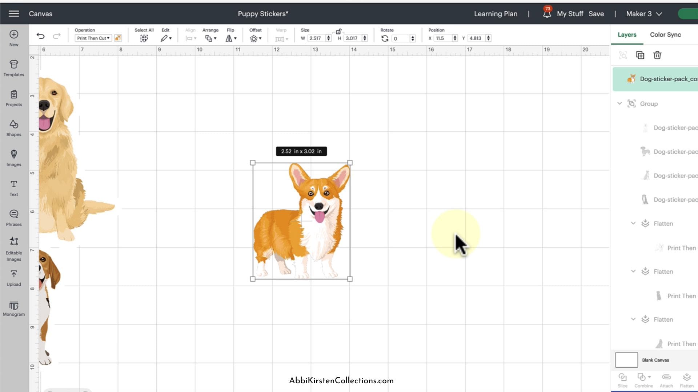The height and width of the screenshot is (392, 698).
Task: Collapse the first Flatten layer
Action: [x=633, y=223]
